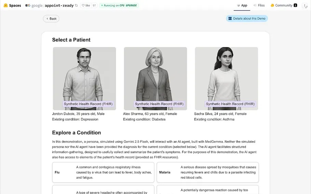
Task: Click the heart like icon
Action: 83,5
